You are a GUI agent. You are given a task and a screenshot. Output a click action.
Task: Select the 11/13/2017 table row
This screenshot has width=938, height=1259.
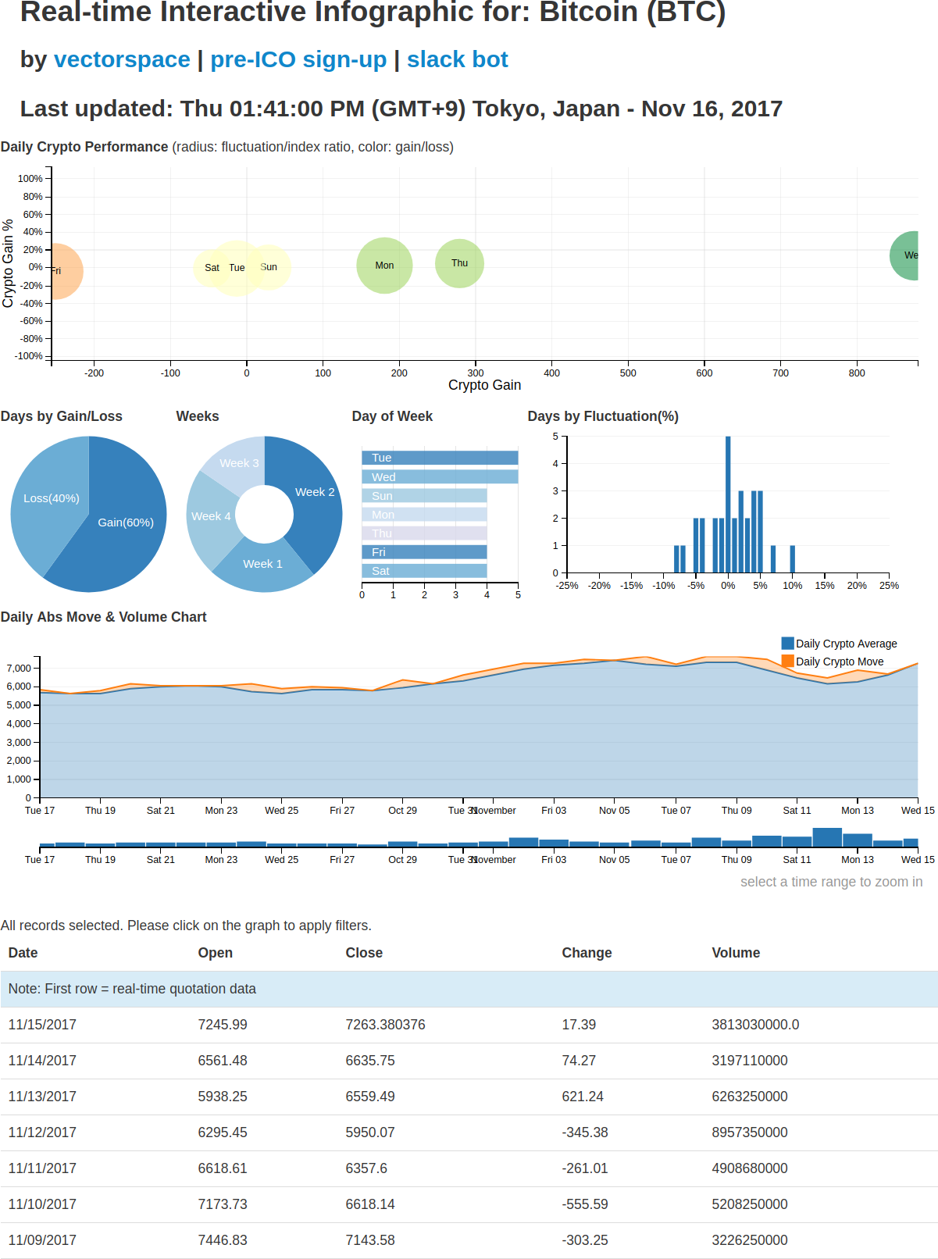pyautogui.click(x=469, y=1097)
